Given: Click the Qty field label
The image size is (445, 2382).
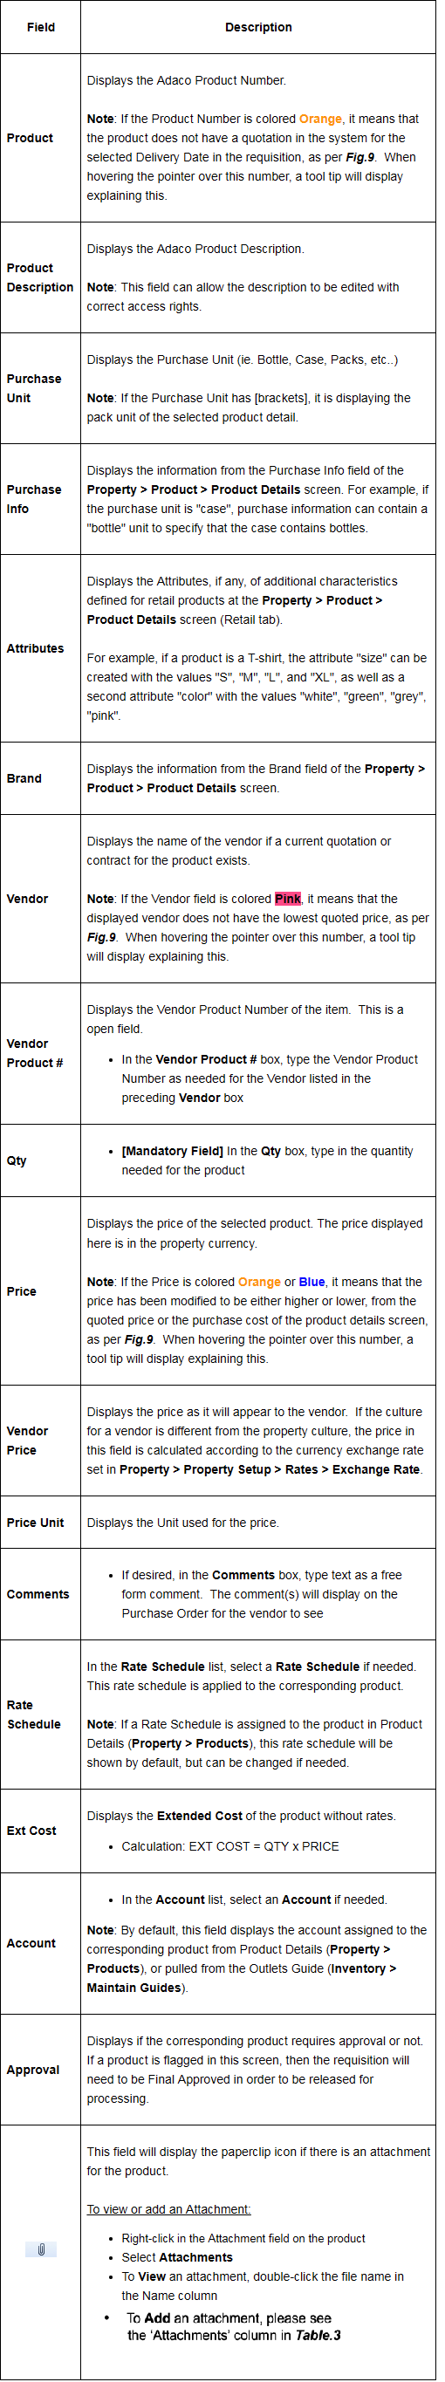Looking at the screenshot, I should [x=17, y=1160].
